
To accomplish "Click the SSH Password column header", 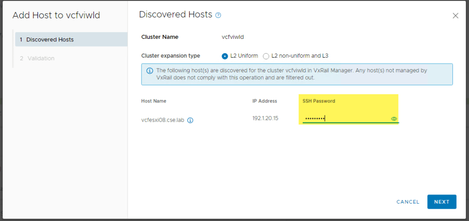I will pos(319,101).
